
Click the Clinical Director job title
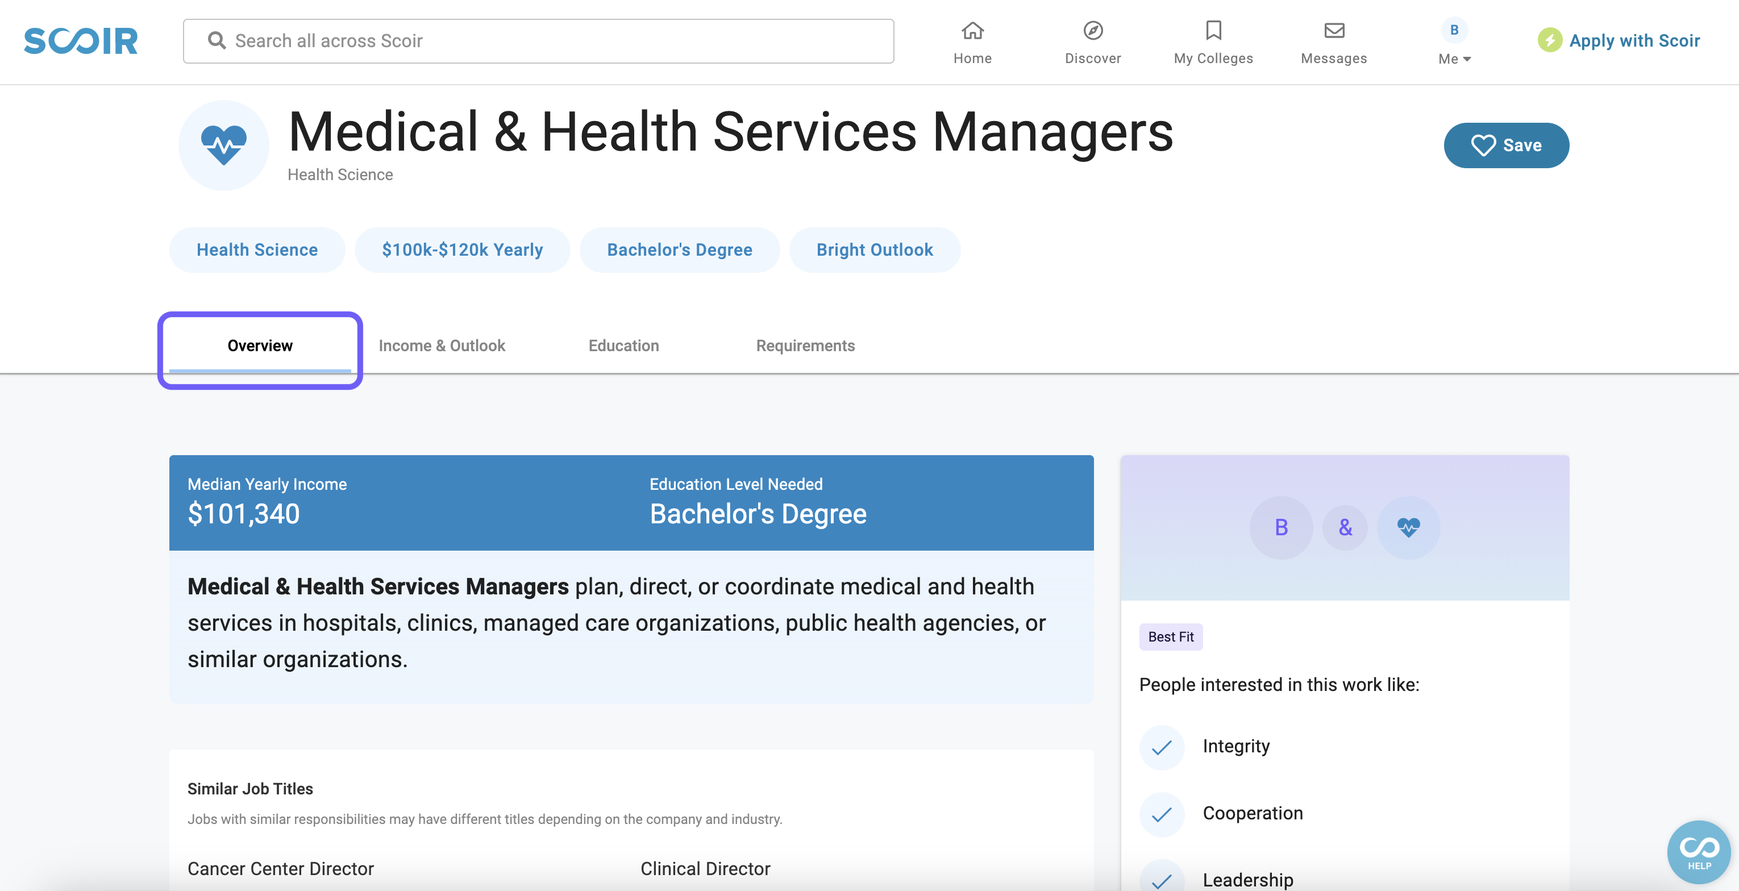[705, 869]
